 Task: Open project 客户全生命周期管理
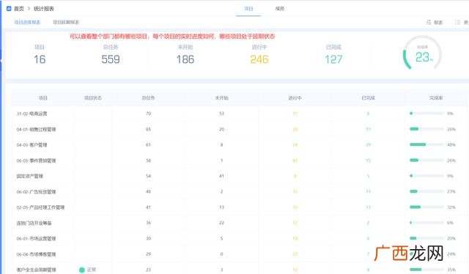[36, 270]
